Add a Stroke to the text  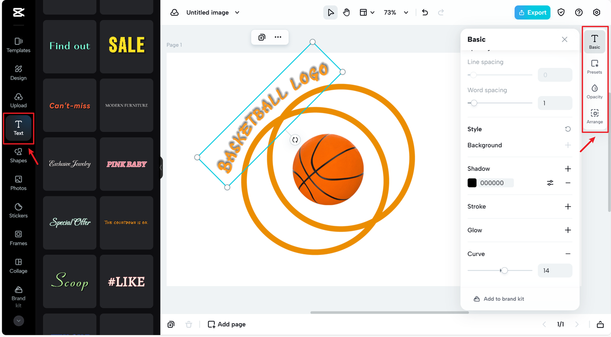pyautogui.click(x=568, y=207)
